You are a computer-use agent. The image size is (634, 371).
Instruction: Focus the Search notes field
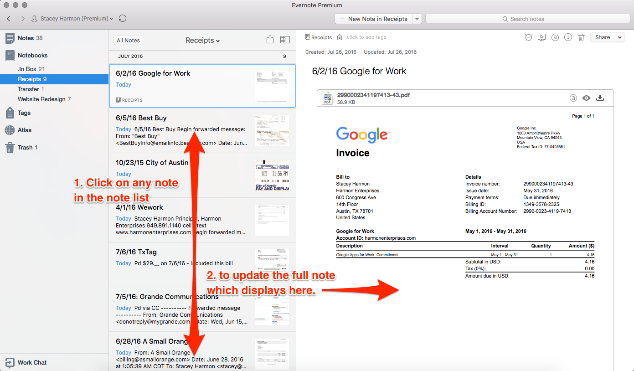point(527,19)
